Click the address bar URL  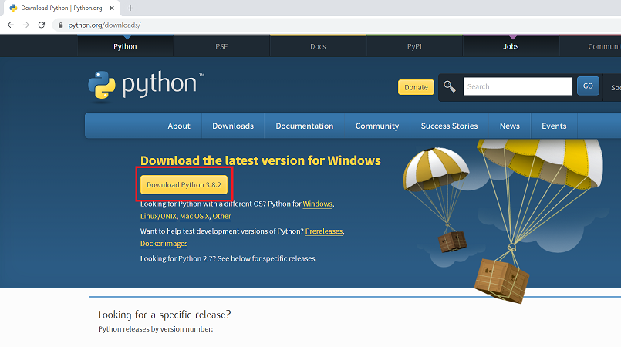click(x=104, y=25)
